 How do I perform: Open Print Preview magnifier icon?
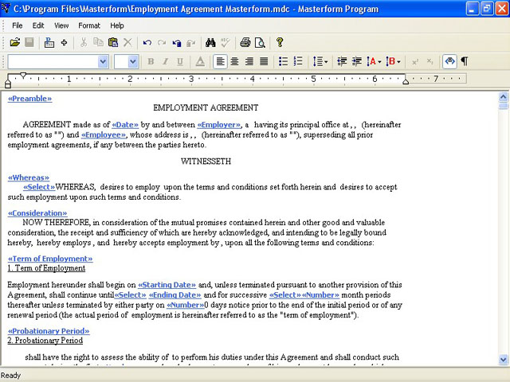coord(260,42)
